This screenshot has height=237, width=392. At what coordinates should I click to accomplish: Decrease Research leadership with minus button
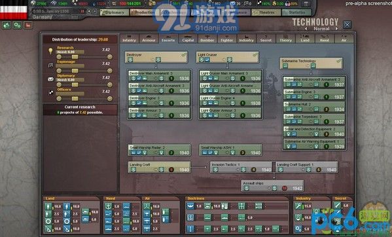click(x=59, y=57)
